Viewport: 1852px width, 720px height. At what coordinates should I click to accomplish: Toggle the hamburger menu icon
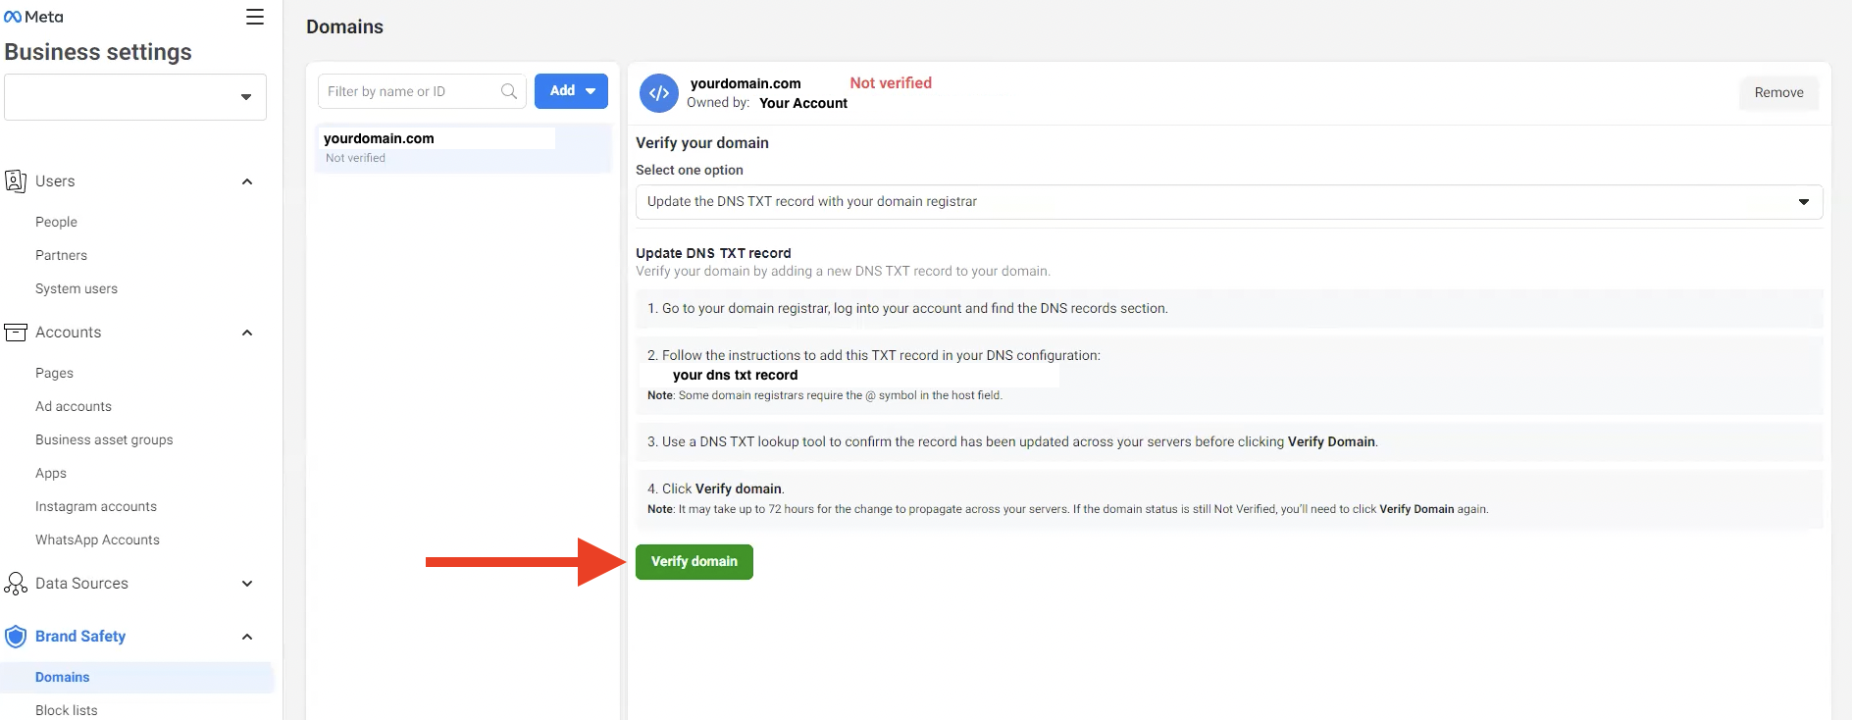pyautogui.click(x=255, y=17)
